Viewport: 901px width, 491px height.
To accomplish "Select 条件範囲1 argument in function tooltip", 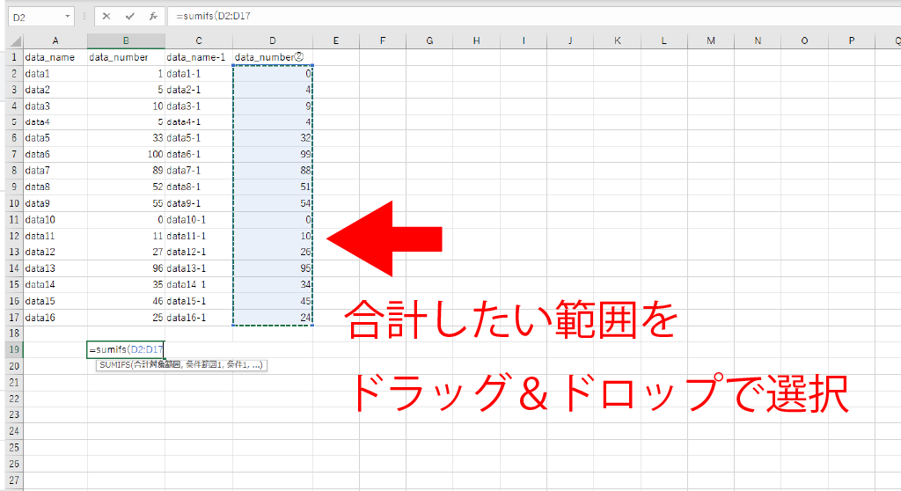I will pos(195,365).
